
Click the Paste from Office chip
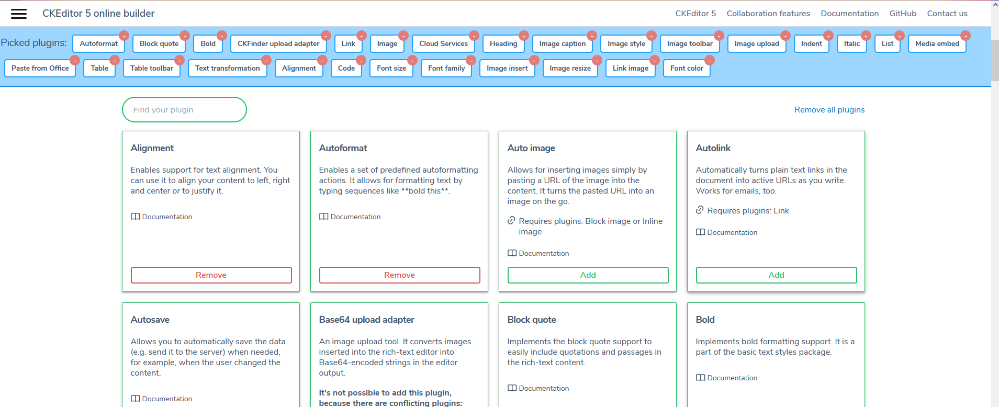[40, 69]
